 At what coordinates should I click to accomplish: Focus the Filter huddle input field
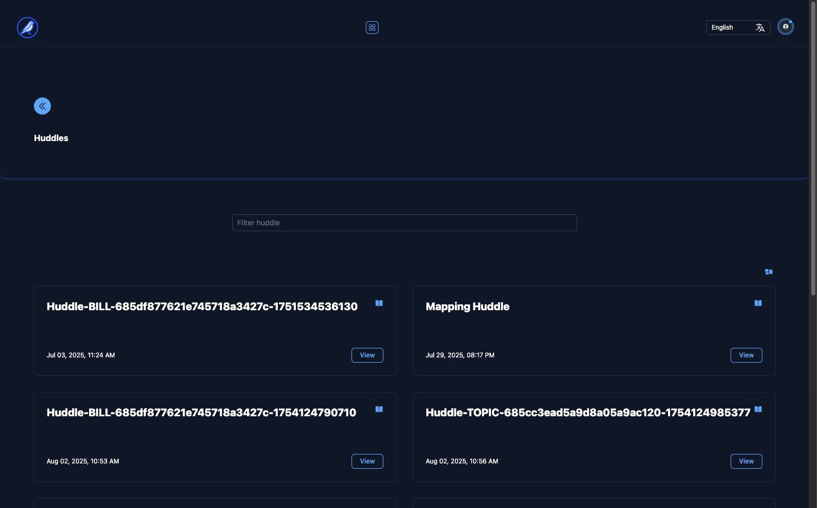pyautogui.click(x=405, y=223)
